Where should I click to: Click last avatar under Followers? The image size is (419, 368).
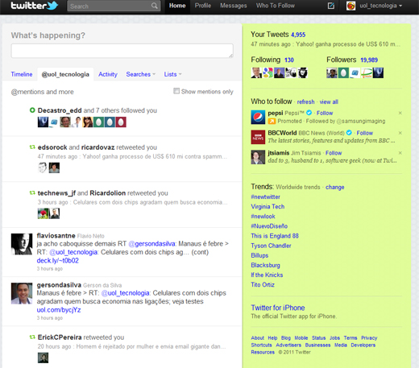(x=378, y=72)
